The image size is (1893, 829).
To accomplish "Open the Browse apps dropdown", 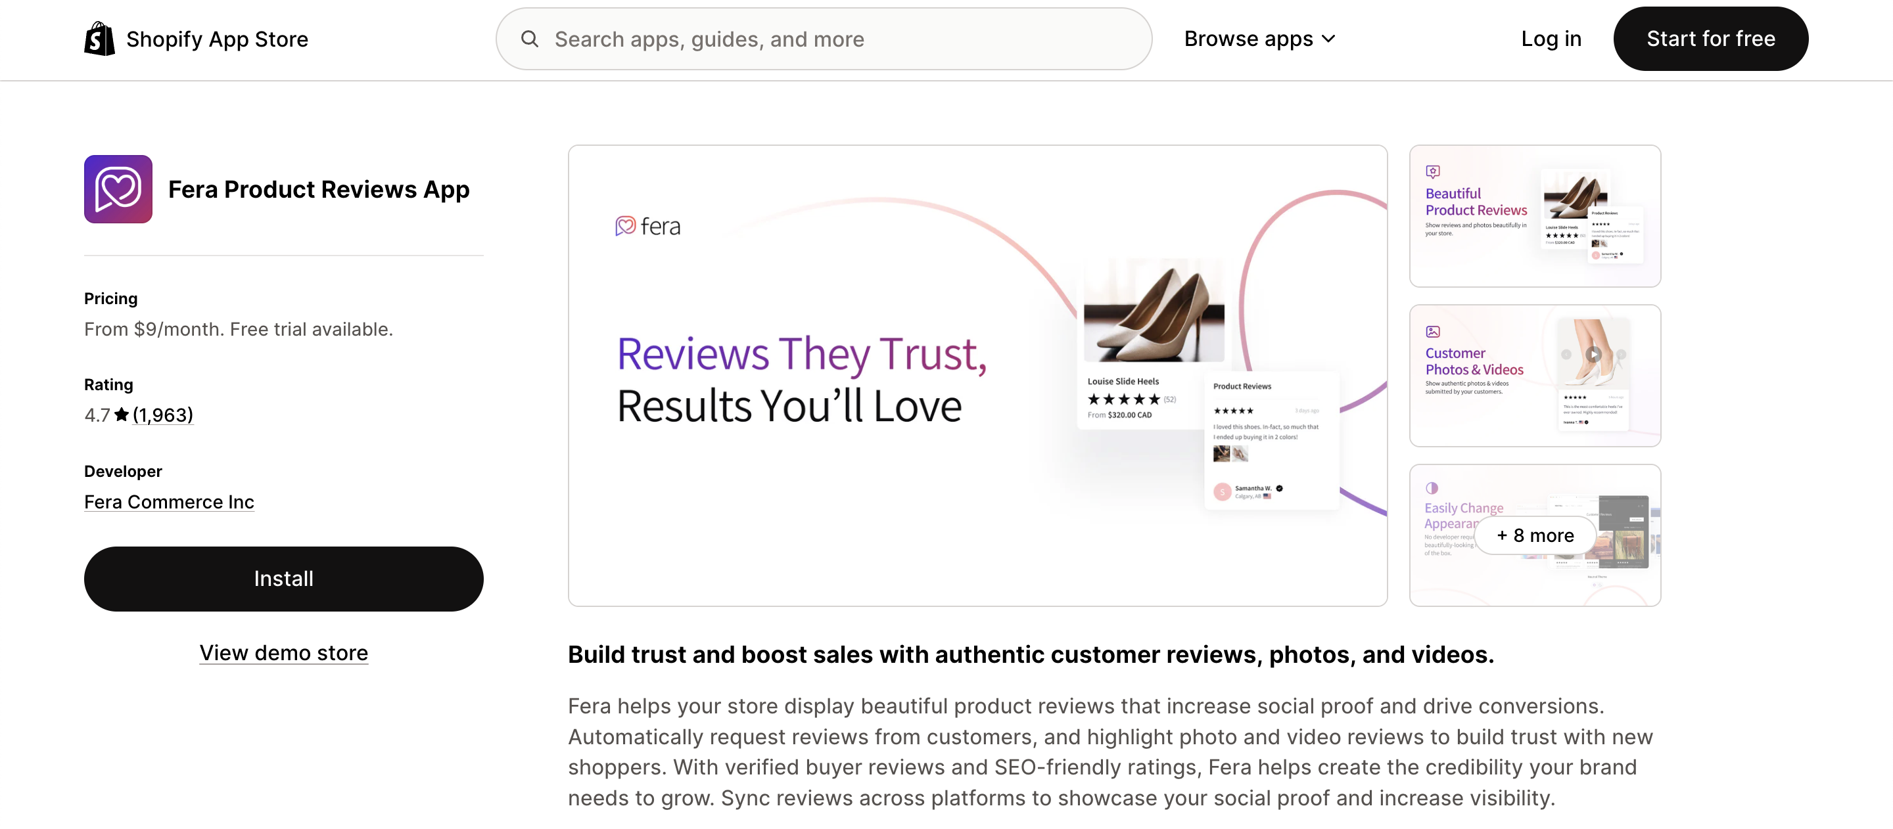I will click(x=1250, y=39).
